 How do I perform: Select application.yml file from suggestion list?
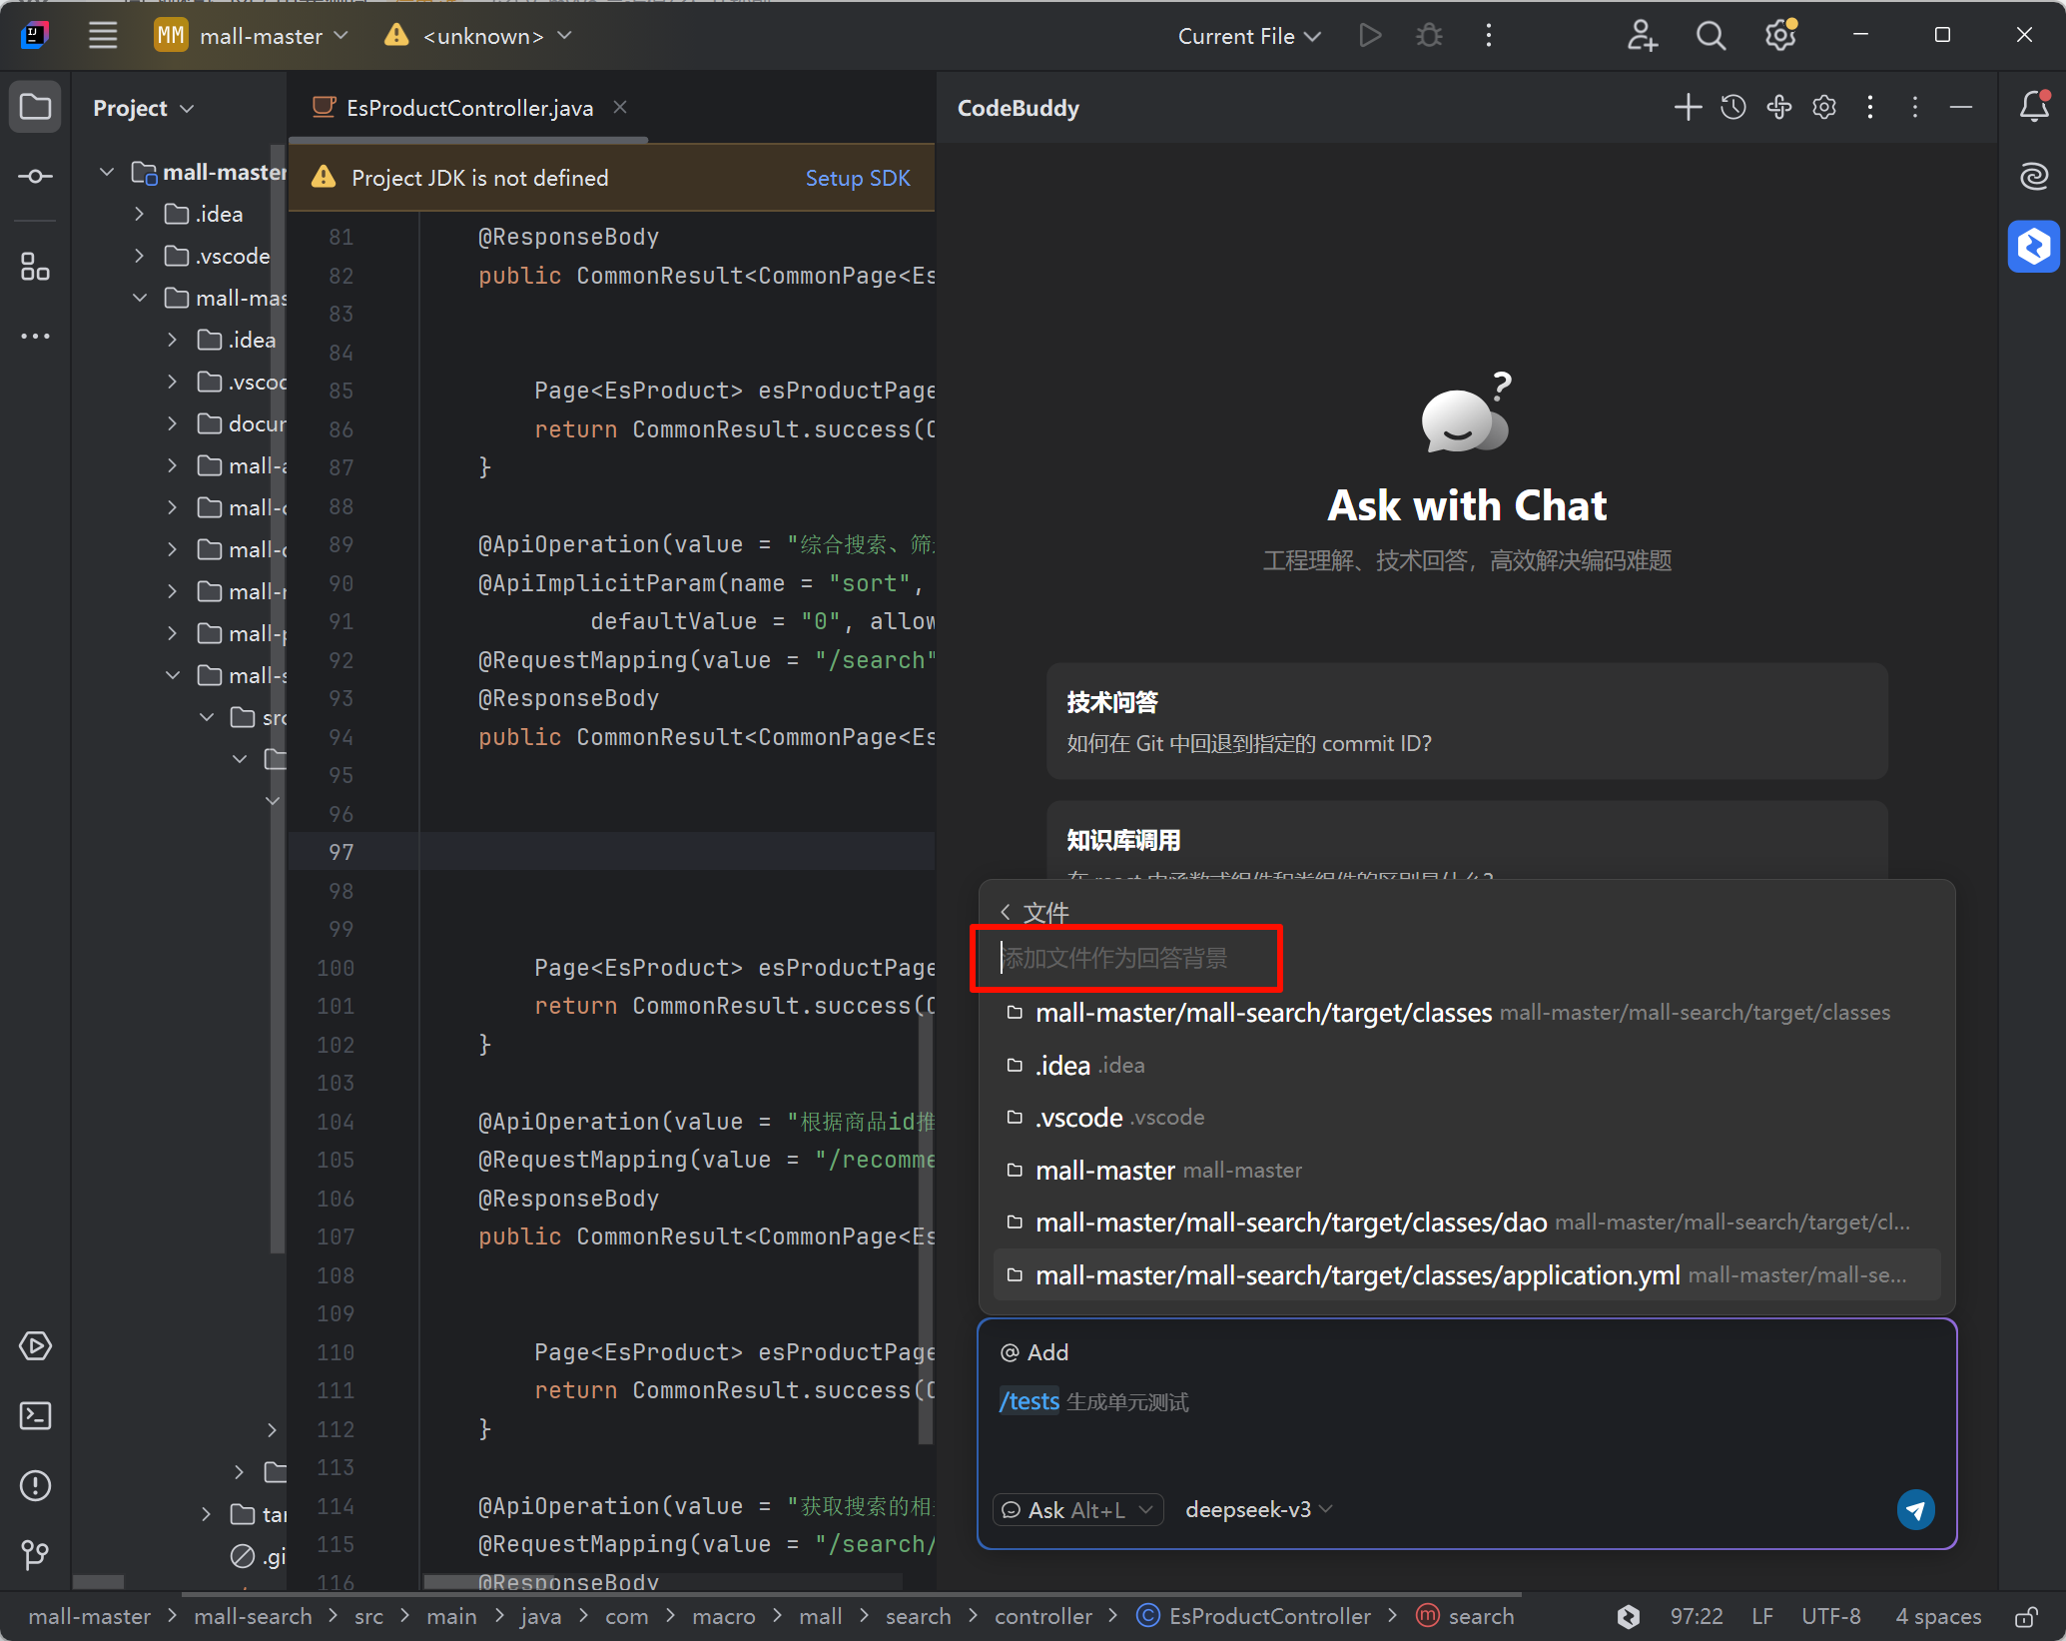click(x=1358, y=1275)
